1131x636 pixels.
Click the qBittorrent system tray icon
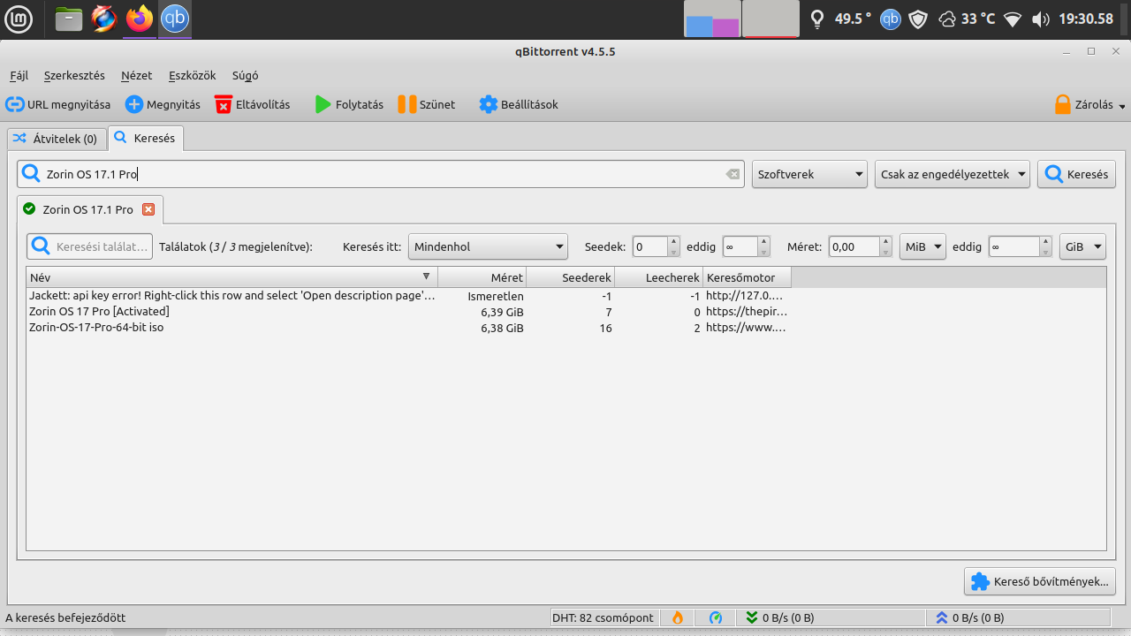[891, 19]
